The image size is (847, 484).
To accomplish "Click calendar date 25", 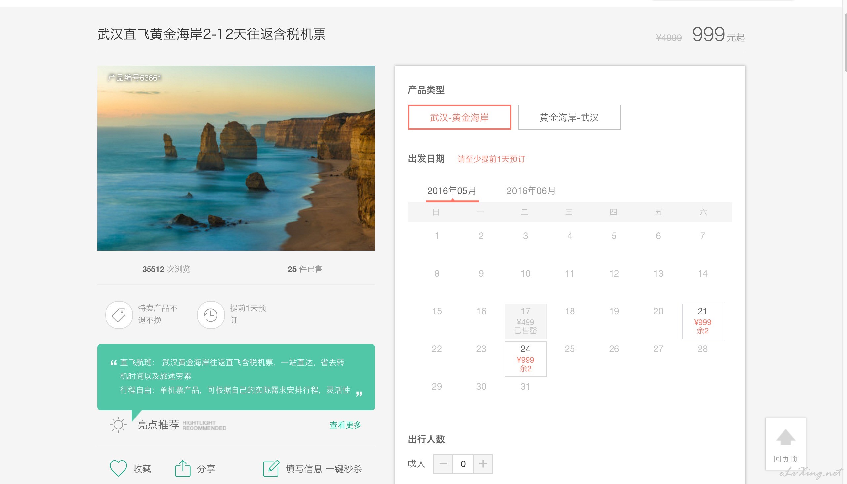I will point(570,349).
